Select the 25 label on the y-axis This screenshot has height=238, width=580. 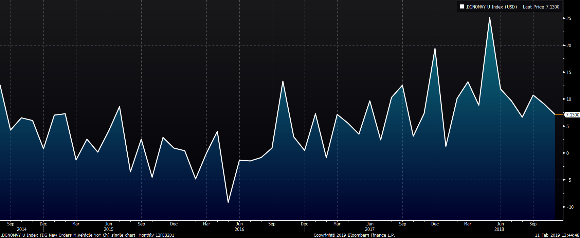click(568, 18)
